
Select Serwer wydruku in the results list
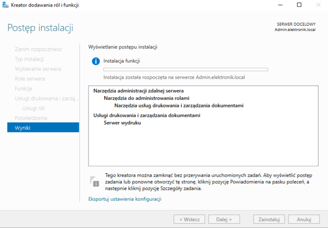(x=122, y=123)
